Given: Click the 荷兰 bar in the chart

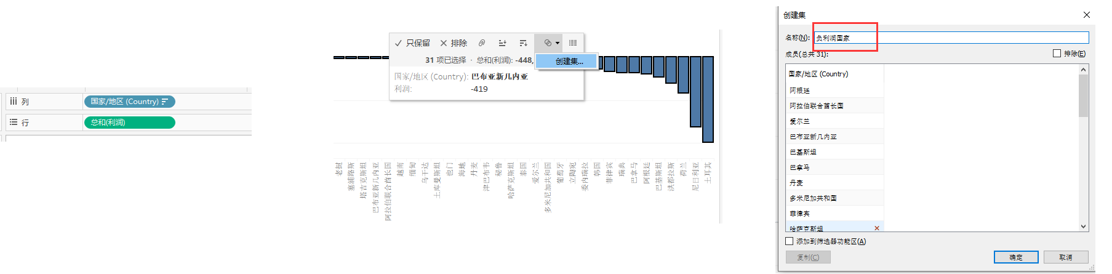Looking at the screenshot, I should (x=683, y=75).
